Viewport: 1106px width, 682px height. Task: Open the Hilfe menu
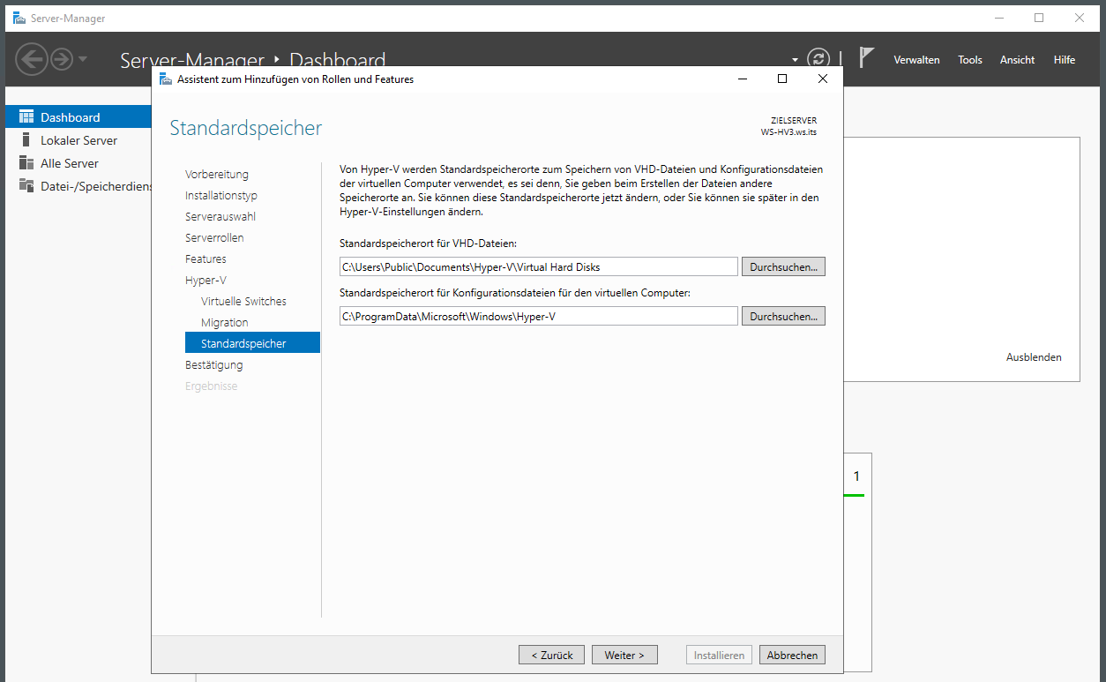(x=1065, y=60)
